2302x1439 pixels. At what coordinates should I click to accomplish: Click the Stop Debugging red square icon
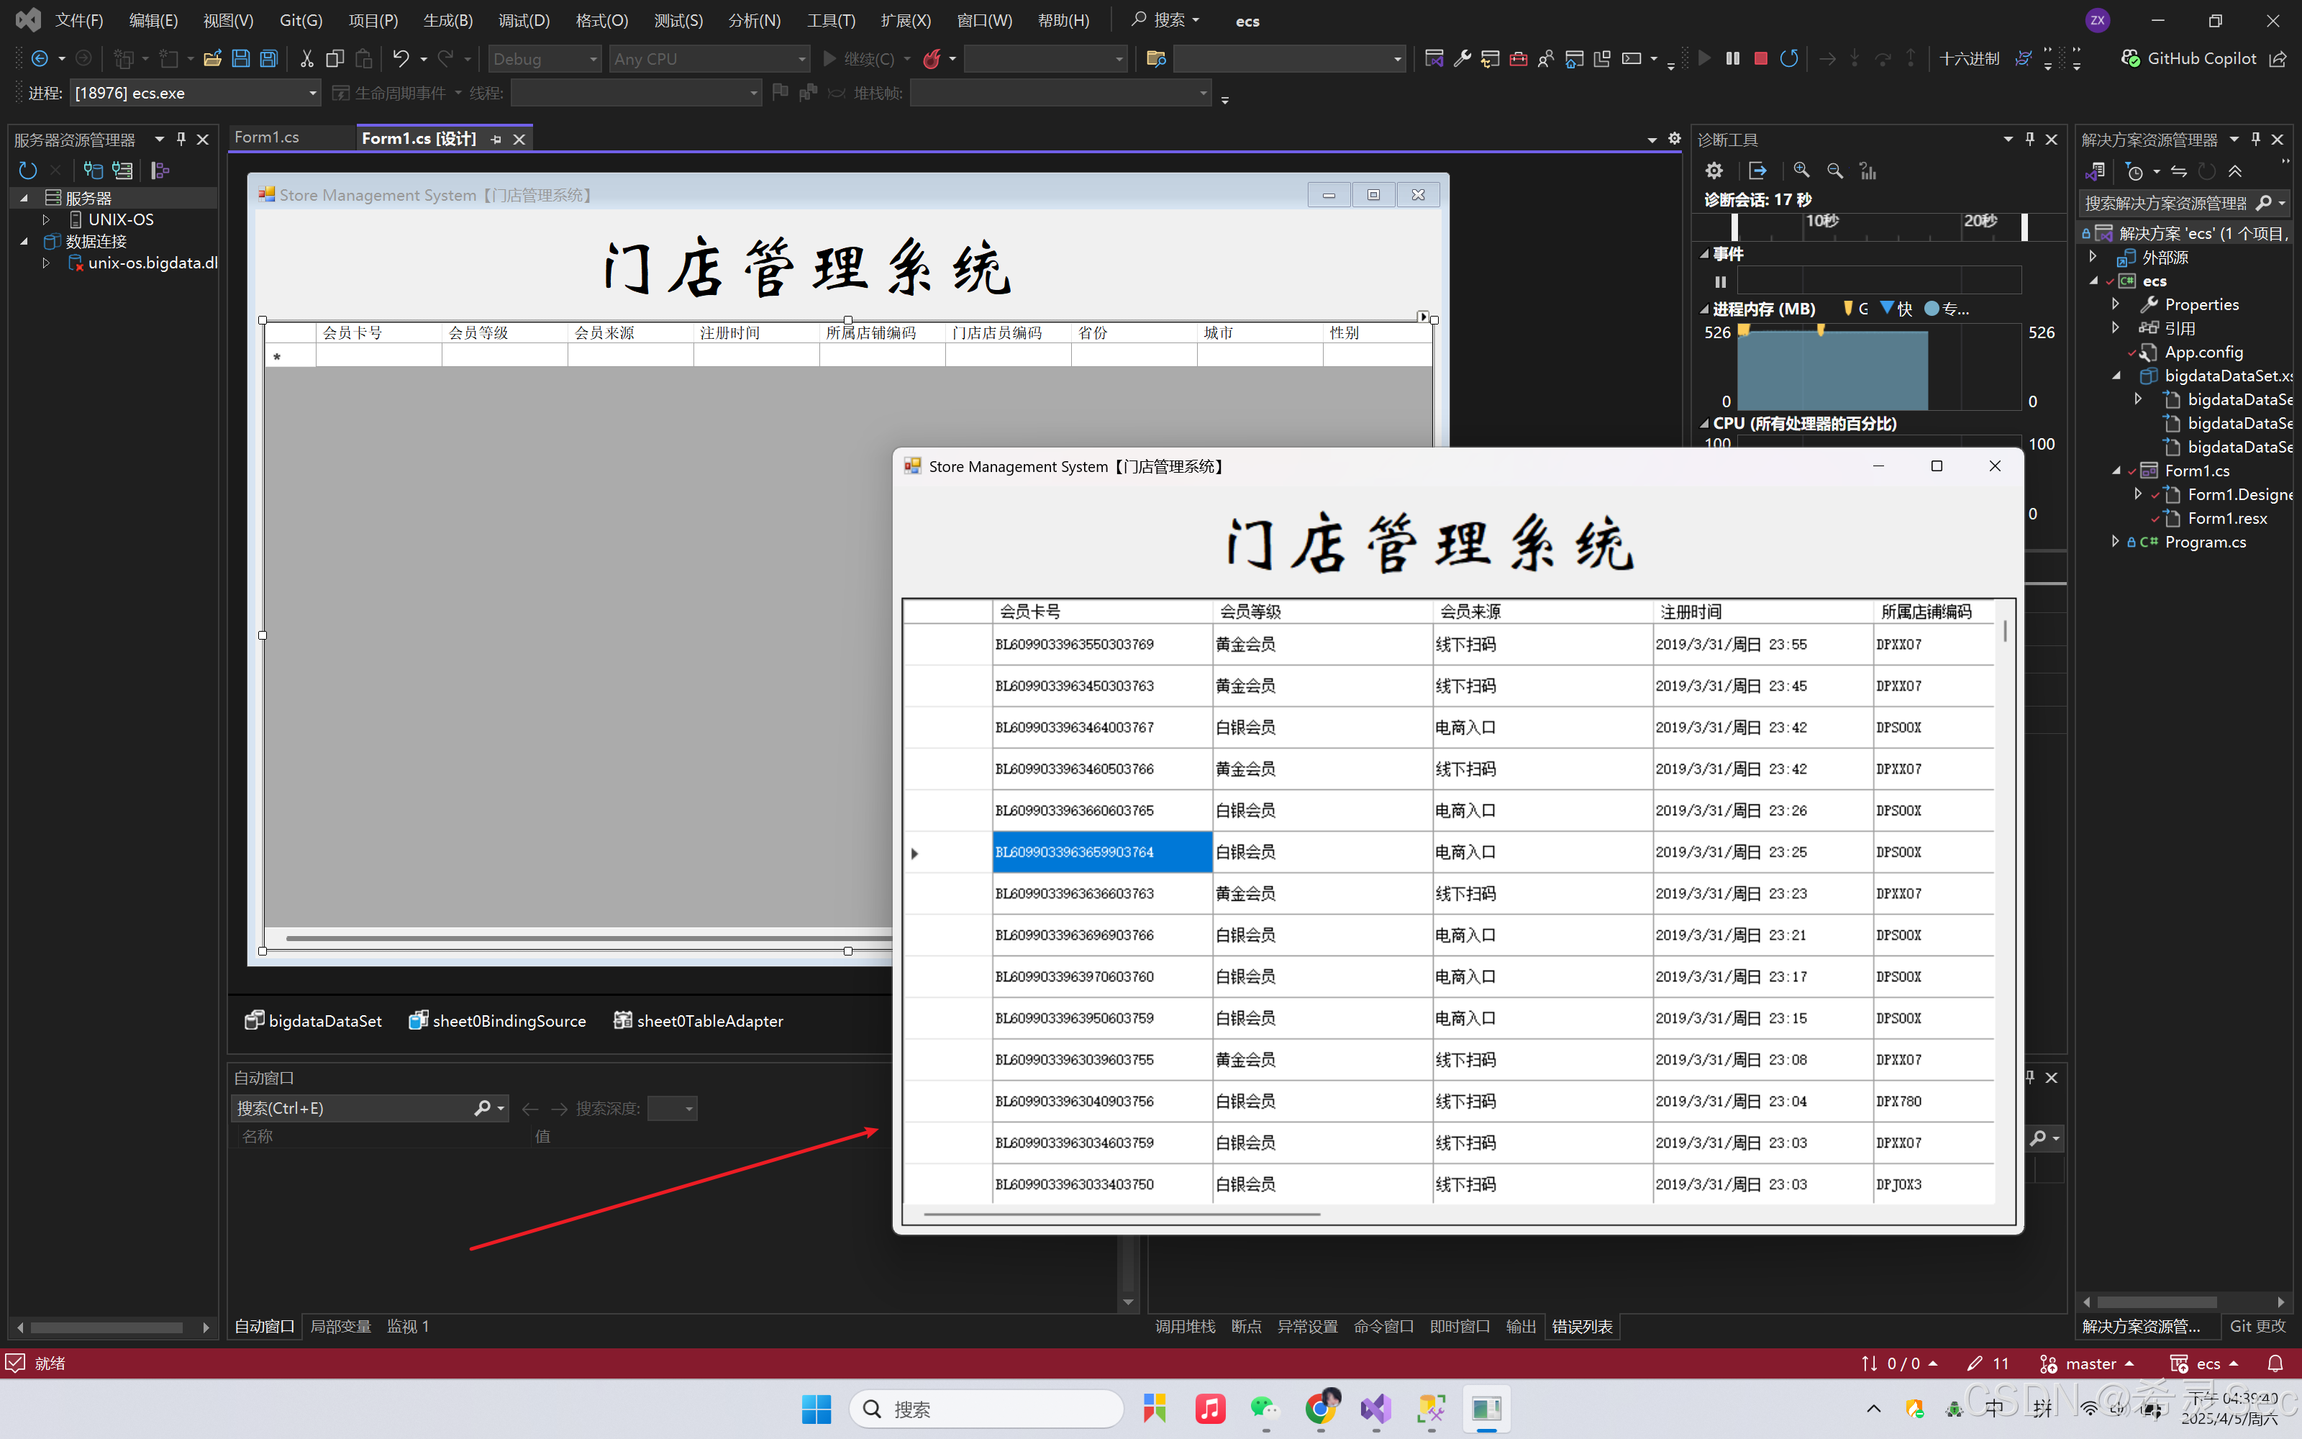[1761, 59]
